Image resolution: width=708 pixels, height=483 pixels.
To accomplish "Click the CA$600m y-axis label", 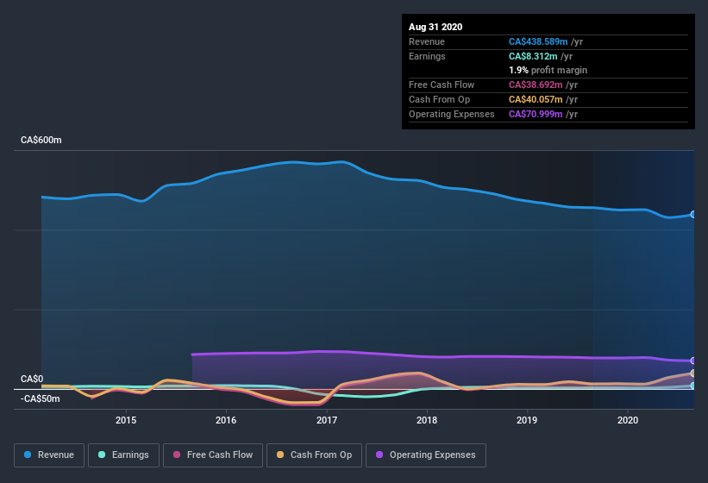I will click(x=41, y=140).
